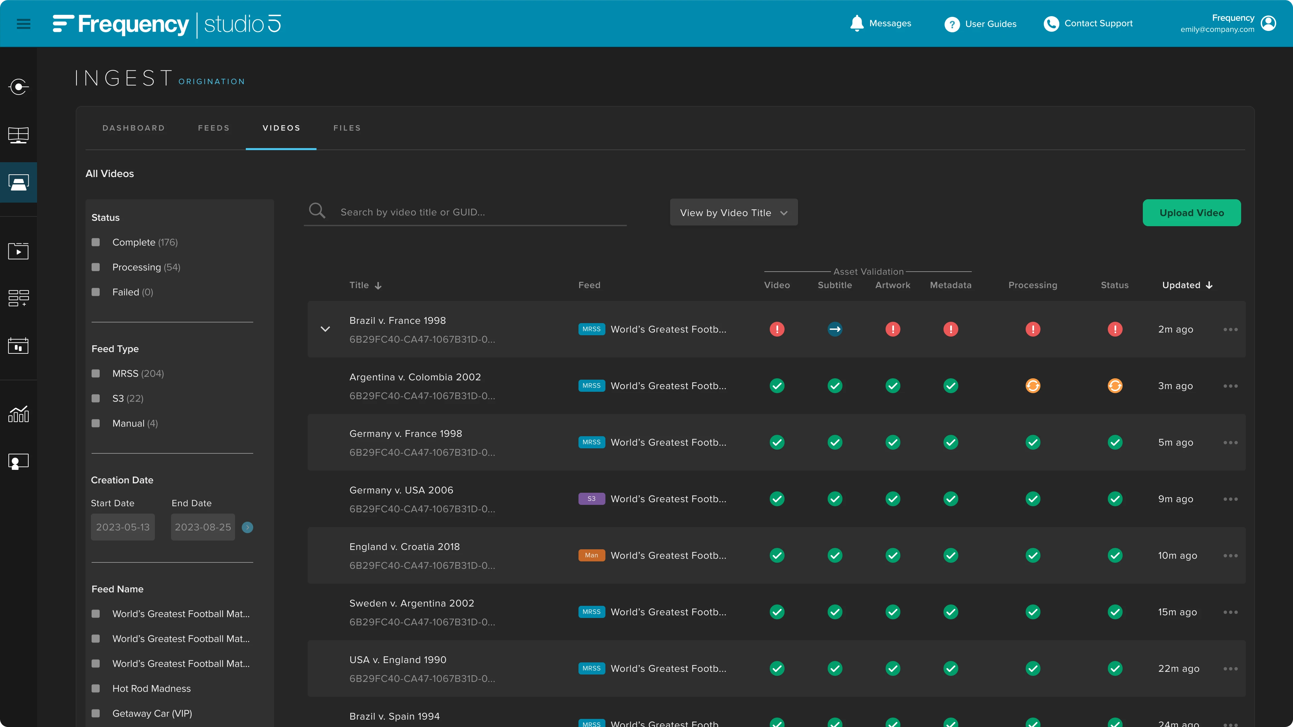Tick the Hot Rod Madness feed checkbox

[96, 688]
